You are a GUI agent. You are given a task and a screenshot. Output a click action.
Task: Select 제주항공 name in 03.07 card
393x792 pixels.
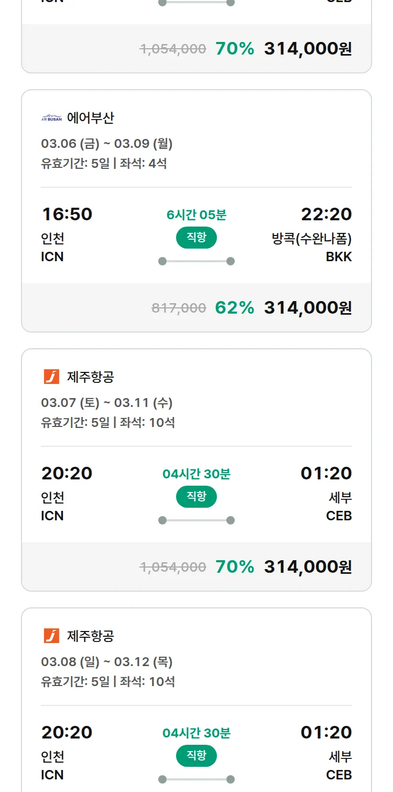coord(90,377)
